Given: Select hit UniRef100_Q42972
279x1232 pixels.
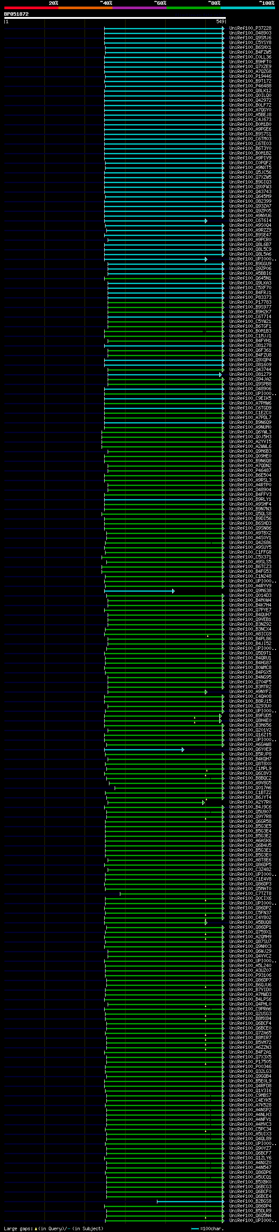Looking at the screenshot, I should (250, 101).
